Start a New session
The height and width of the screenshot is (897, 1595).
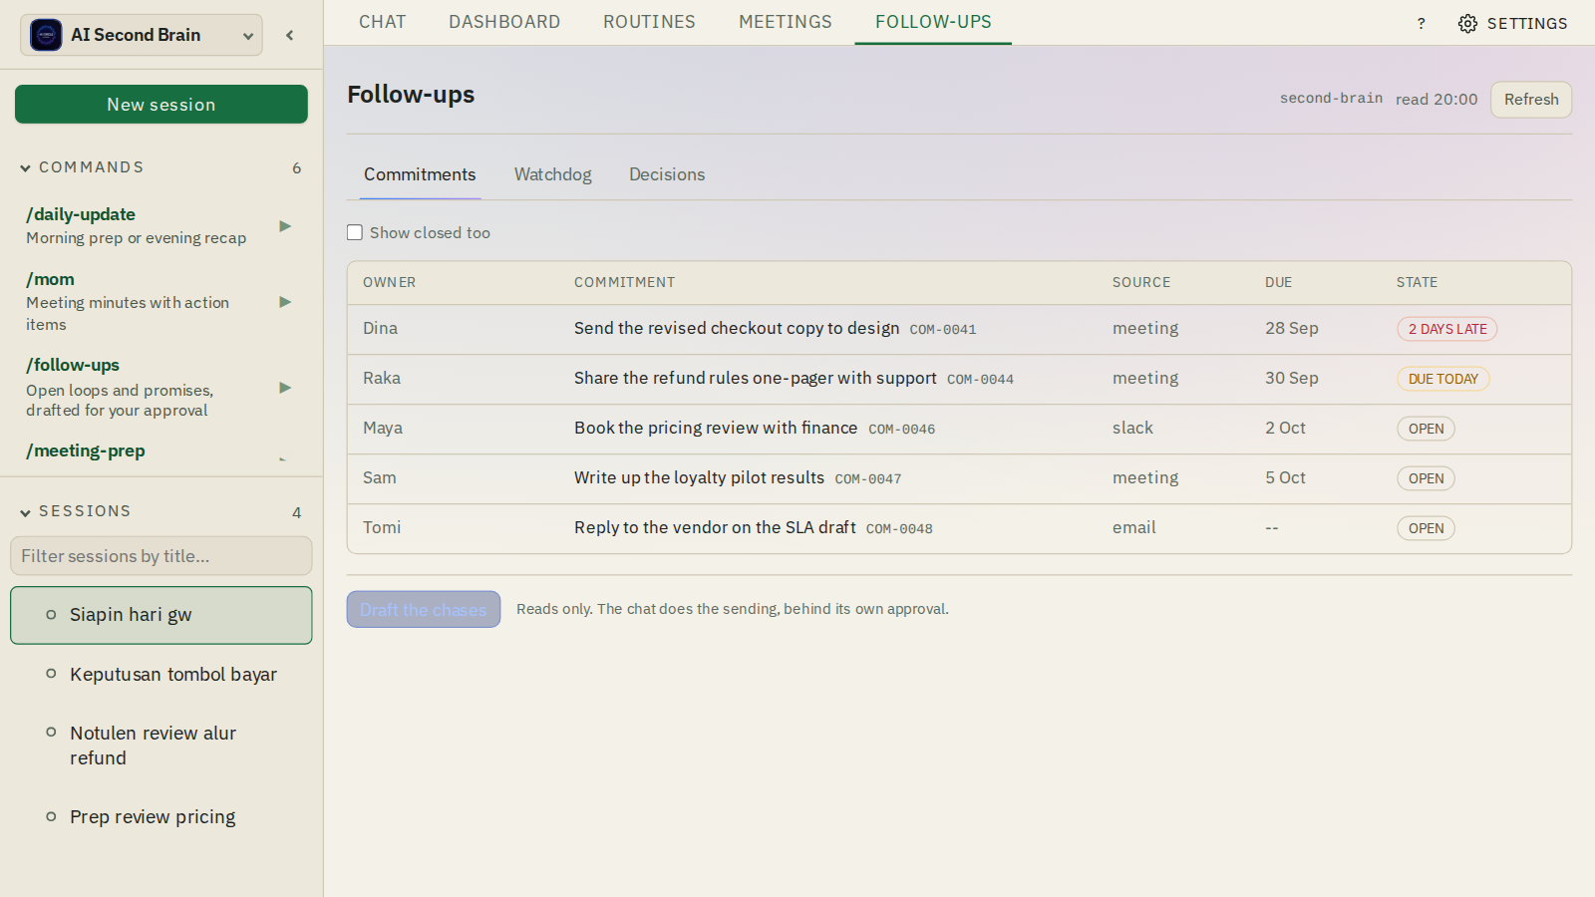click(x=161, y=105)
